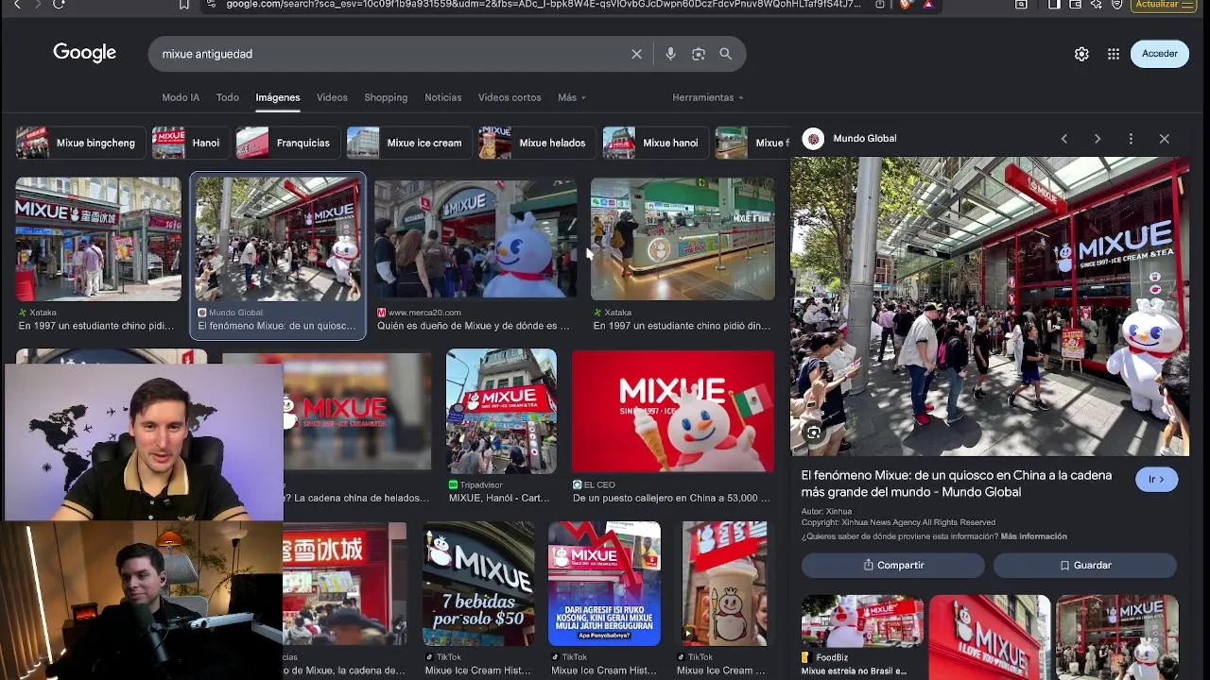1210x680 pixels.
Task: Click the Compartir button
Action: coord(893,565)
